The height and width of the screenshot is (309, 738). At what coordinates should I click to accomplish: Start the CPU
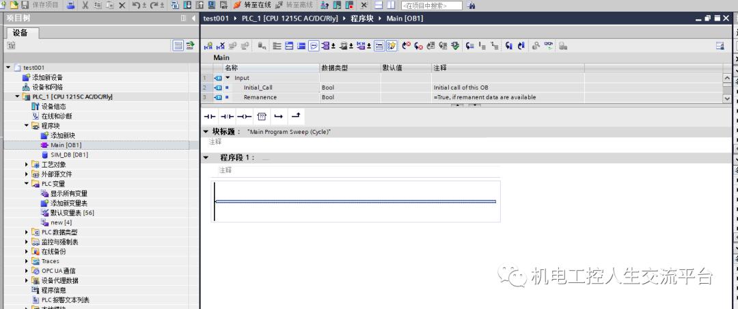(337, 5)
